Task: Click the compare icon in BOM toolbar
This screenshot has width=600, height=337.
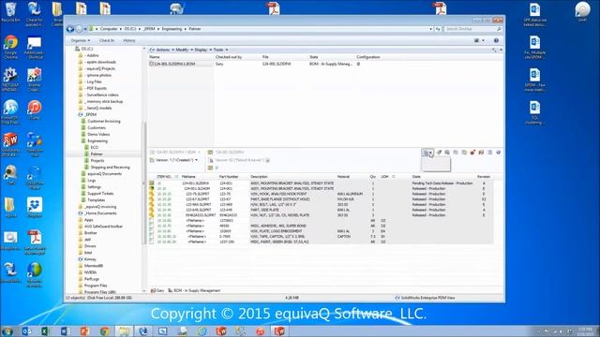Action: pyautogui.click(x=481, y=153)
